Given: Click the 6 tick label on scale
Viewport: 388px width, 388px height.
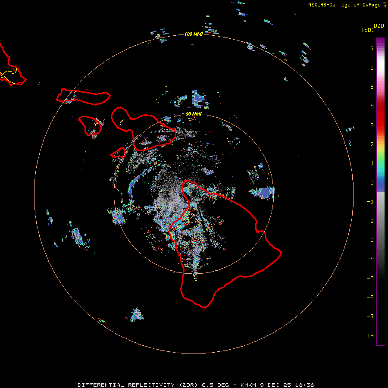Looking at the screenshot, I should (x=372, y=68).
